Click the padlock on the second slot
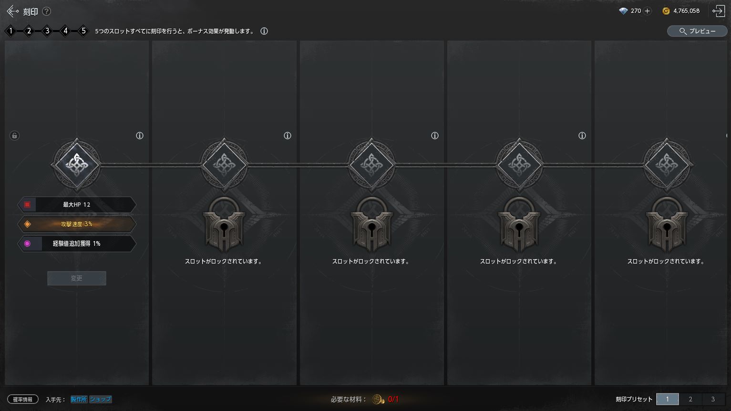 tap(224, 225)
